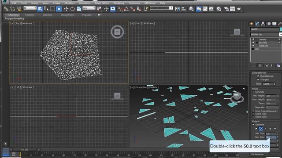Enable the Quadrilaterals checkbox
Viewport: 282px width, 158px height.
[x=258, y=76]
